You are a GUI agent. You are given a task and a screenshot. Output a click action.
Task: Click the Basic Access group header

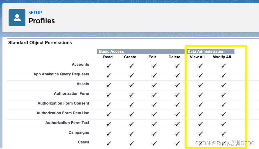(141, 51)
